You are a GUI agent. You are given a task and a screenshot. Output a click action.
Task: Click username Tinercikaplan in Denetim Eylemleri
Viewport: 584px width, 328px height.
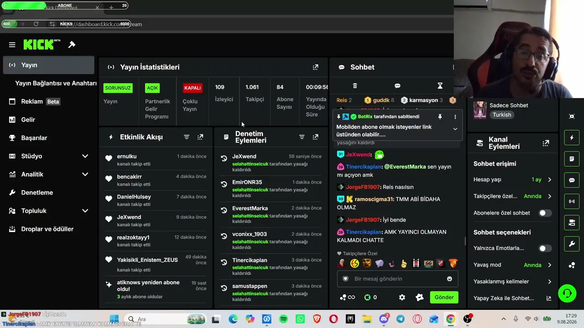pyautogui.click(x=250, y=260)
